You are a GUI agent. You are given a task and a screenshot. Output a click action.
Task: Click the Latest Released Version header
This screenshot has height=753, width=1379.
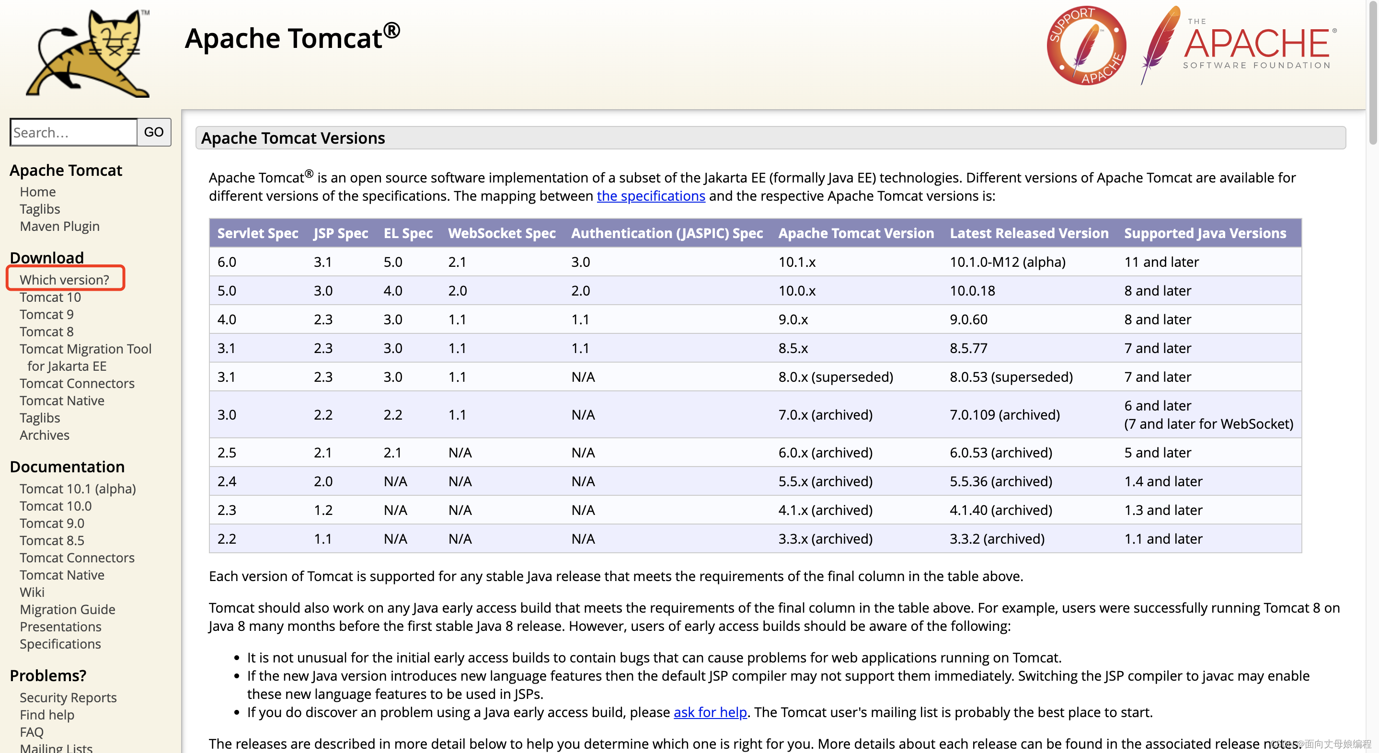1029,233
